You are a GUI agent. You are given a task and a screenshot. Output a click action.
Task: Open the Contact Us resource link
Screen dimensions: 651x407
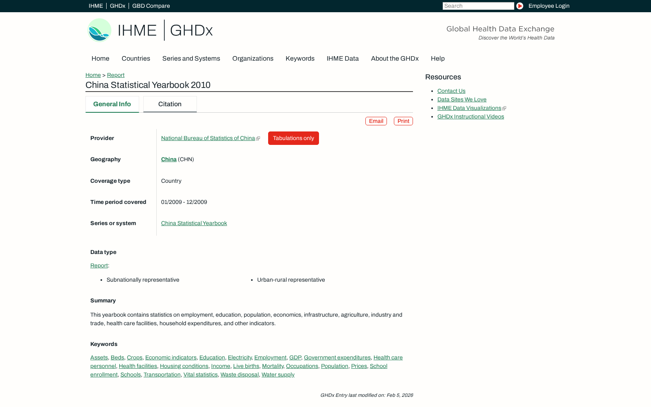coord(451,91)
